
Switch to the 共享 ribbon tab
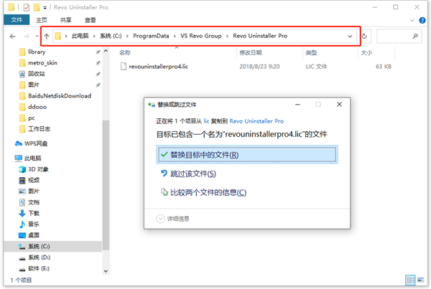tap(65, 19)
